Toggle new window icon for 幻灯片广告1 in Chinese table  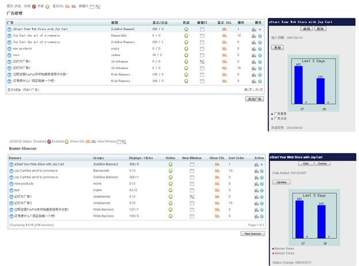(x=202, y=62)
